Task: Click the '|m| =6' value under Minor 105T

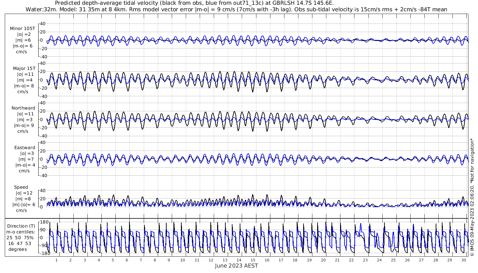Action: [x=24, y=40]
